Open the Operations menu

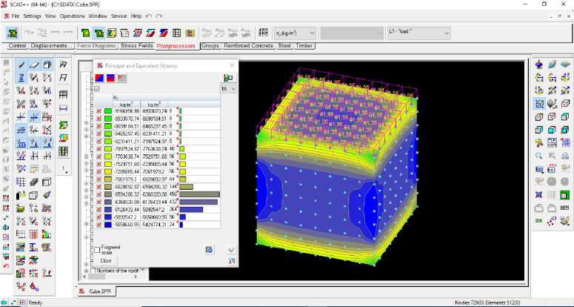(72, 16)
